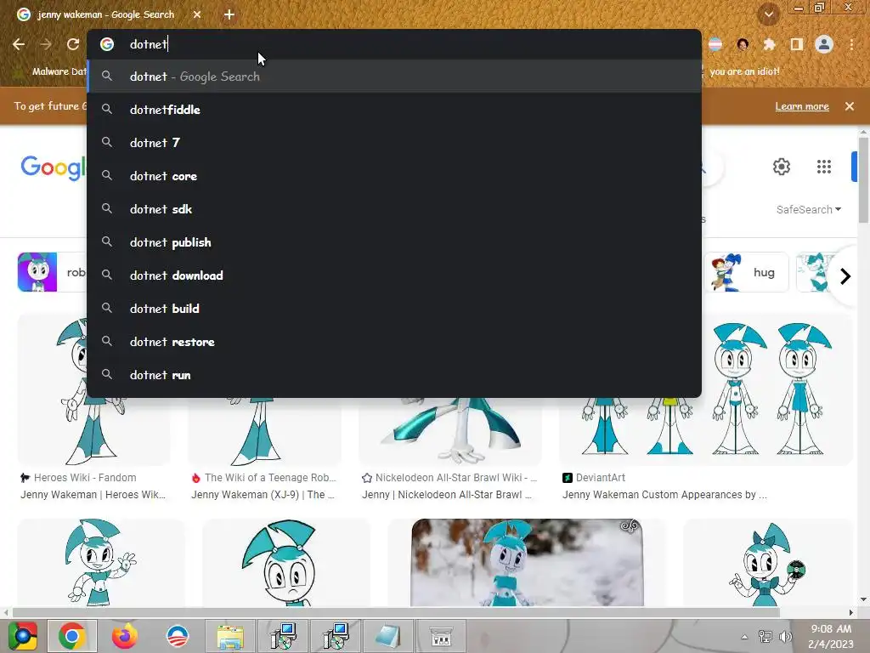Open the file explorer folder on taskbar
Screen dimensions: 870x653
(229, 636)
